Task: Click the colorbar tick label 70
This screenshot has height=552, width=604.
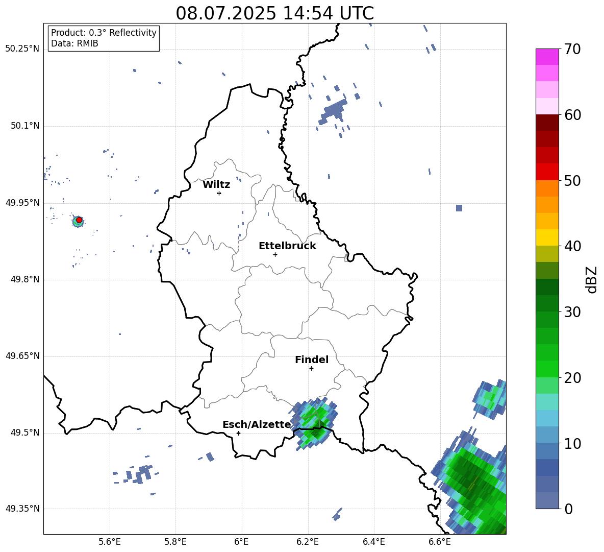Action: 572,49
